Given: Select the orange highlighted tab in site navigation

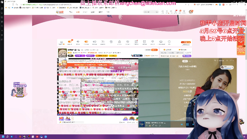Looking at the screenshot, I should tap(78, 12).
